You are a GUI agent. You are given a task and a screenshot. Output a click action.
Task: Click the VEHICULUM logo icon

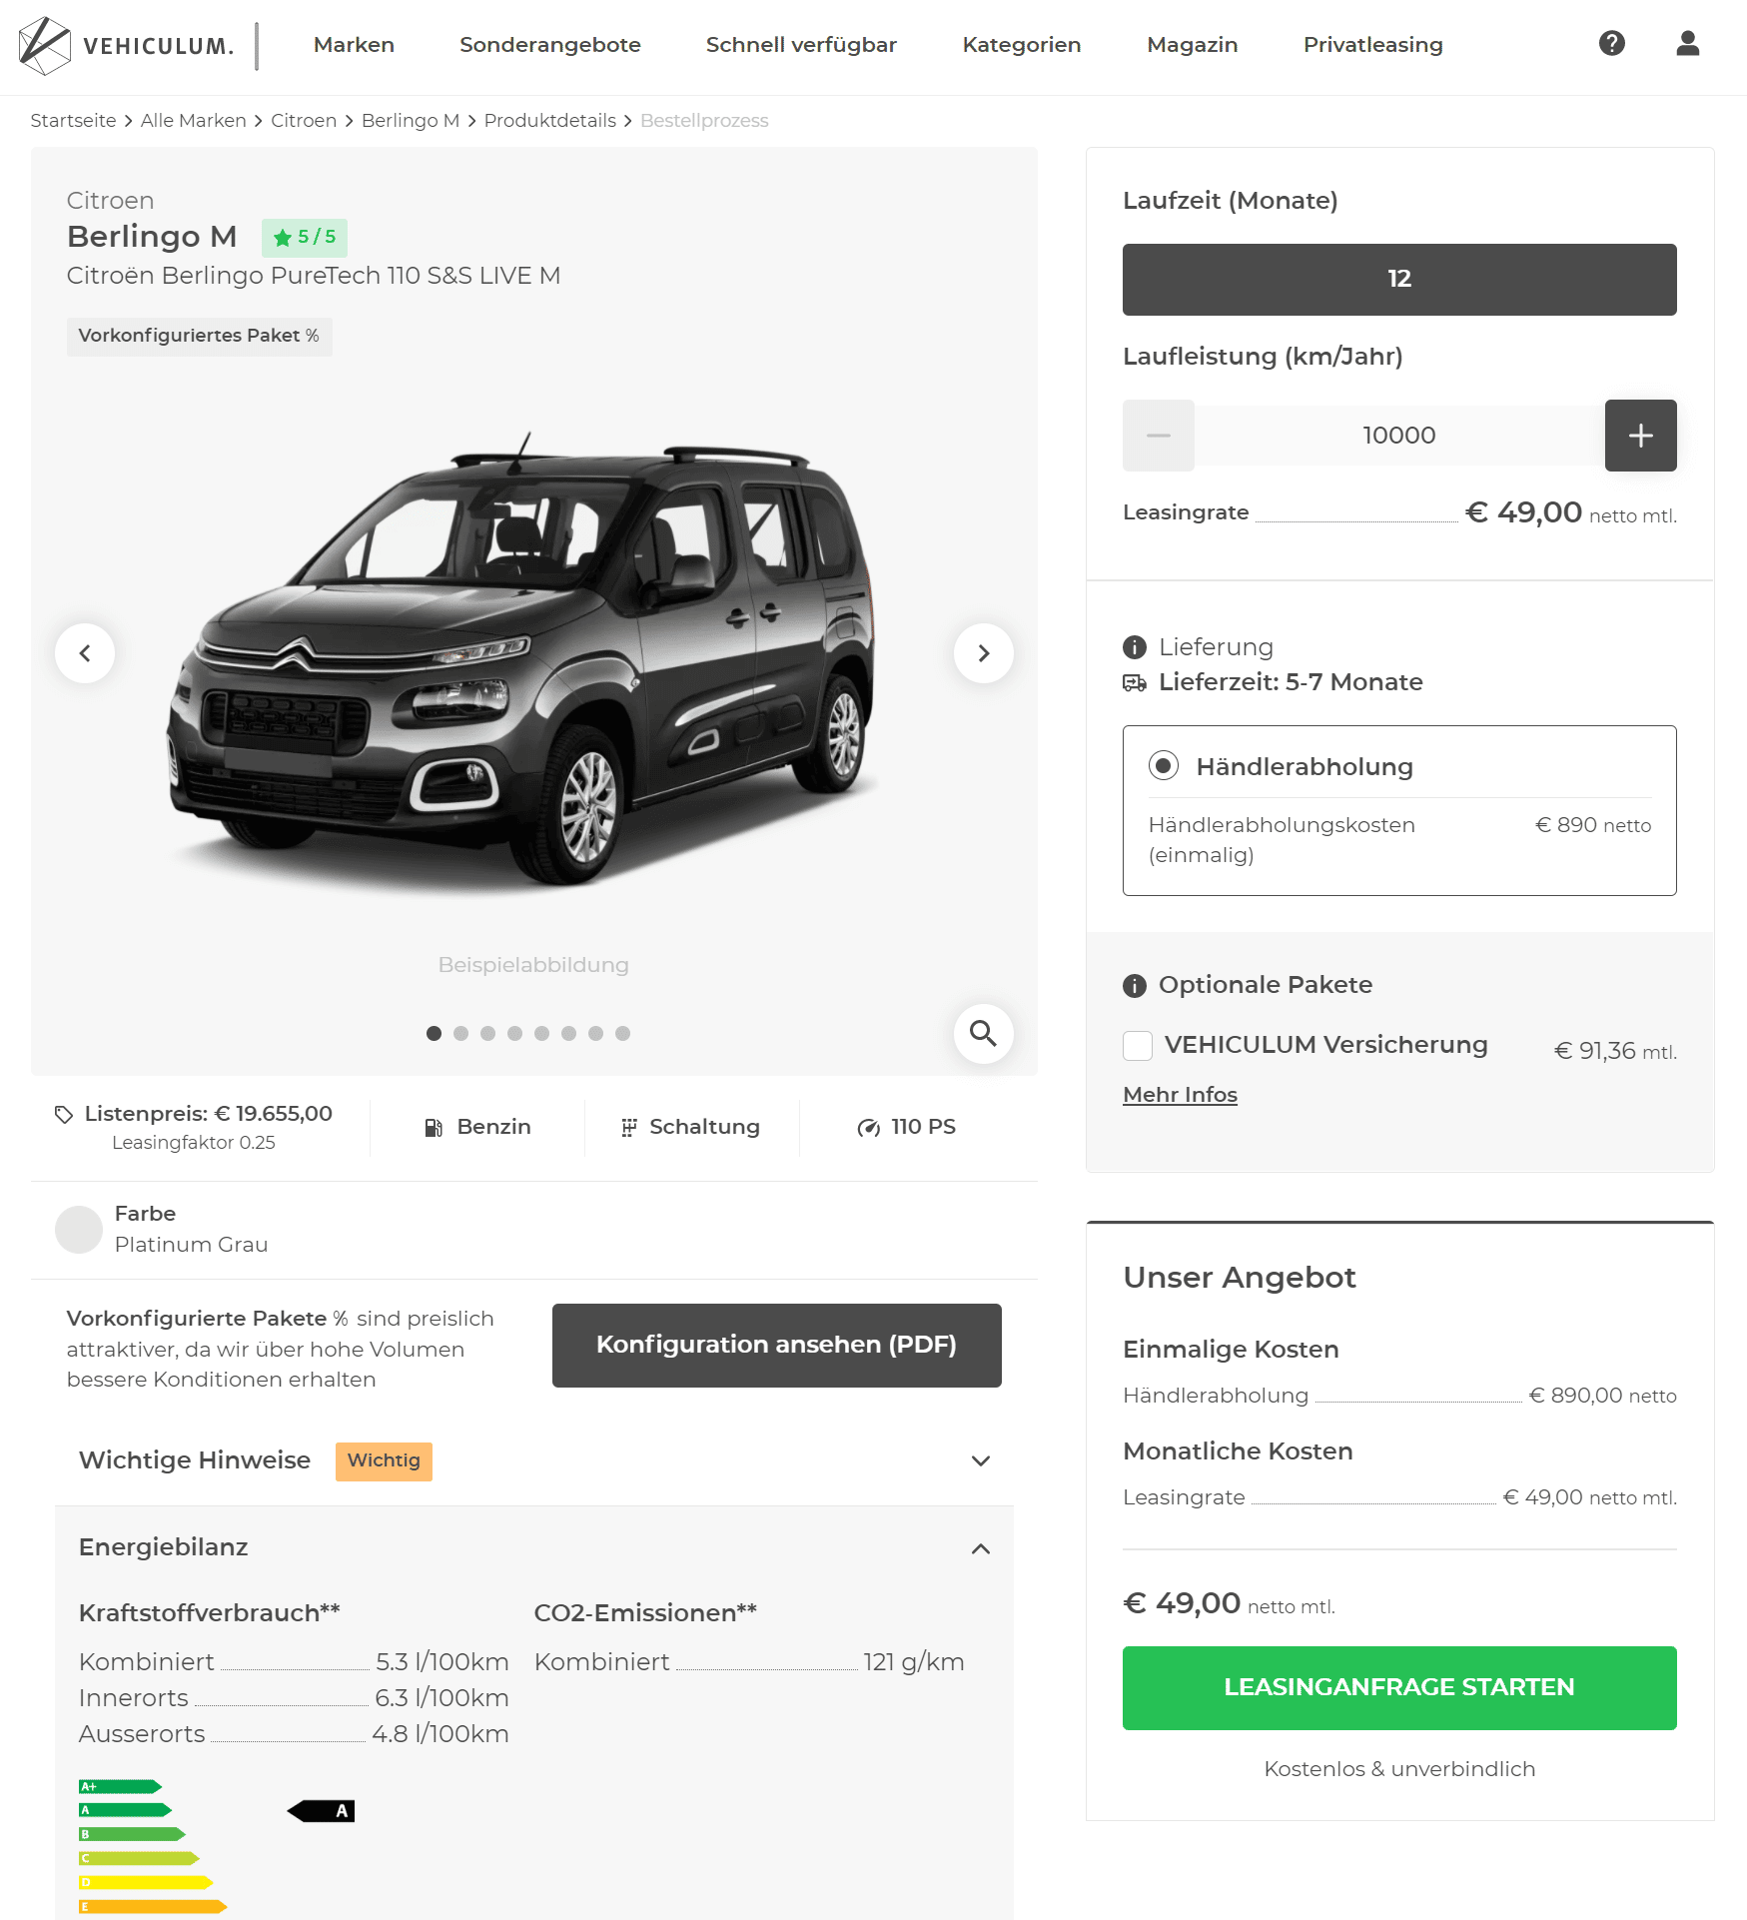(x=45, y=46)
